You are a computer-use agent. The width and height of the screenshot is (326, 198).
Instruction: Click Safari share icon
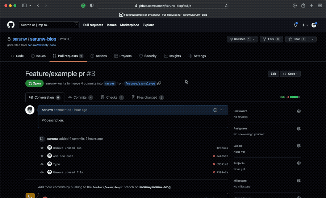pyautogui.click(x=303, y=6)
